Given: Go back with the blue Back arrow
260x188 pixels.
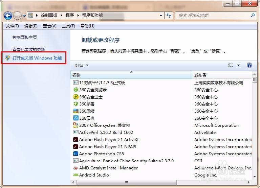Looking at the screenshot, I should [8, 16].
